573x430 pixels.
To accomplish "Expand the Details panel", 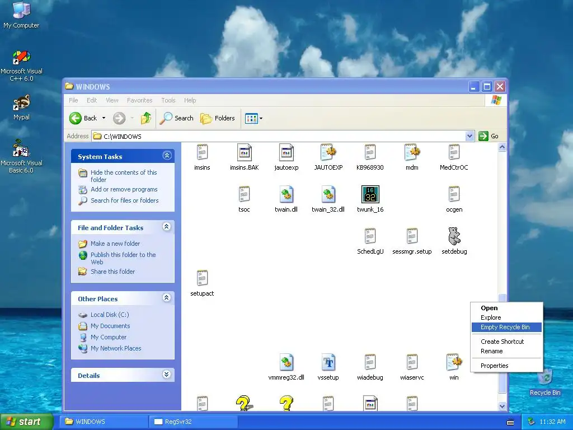I will click(167, 375).
